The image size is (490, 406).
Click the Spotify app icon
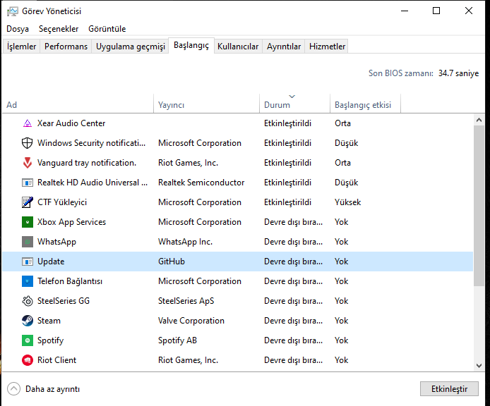(x=28, y=340)
